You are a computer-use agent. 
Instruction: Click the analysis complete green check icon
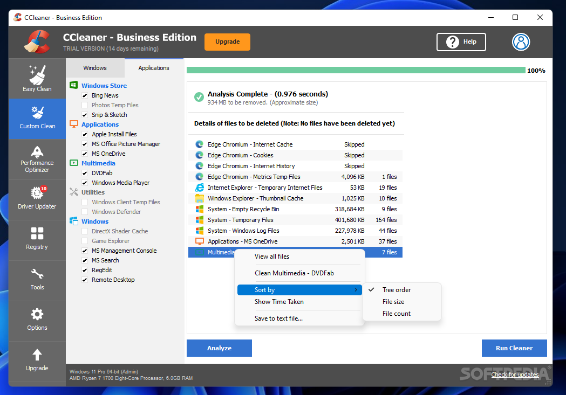199,97
